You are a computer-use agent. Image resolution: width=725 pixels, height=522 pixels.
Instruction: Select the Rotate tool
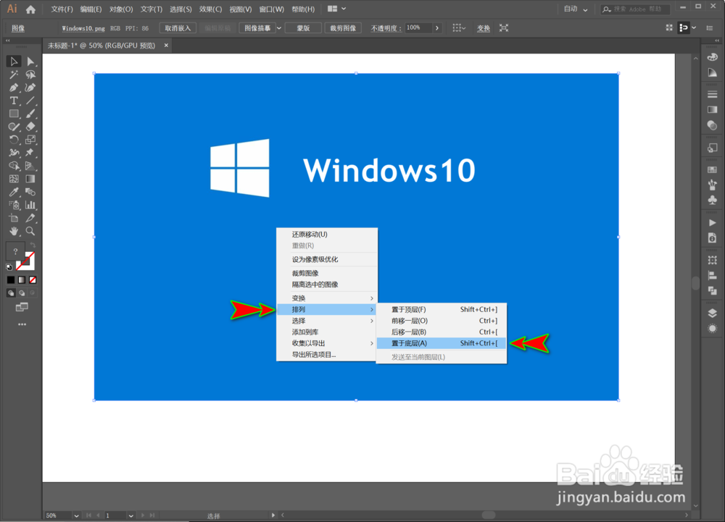[13, 140]
